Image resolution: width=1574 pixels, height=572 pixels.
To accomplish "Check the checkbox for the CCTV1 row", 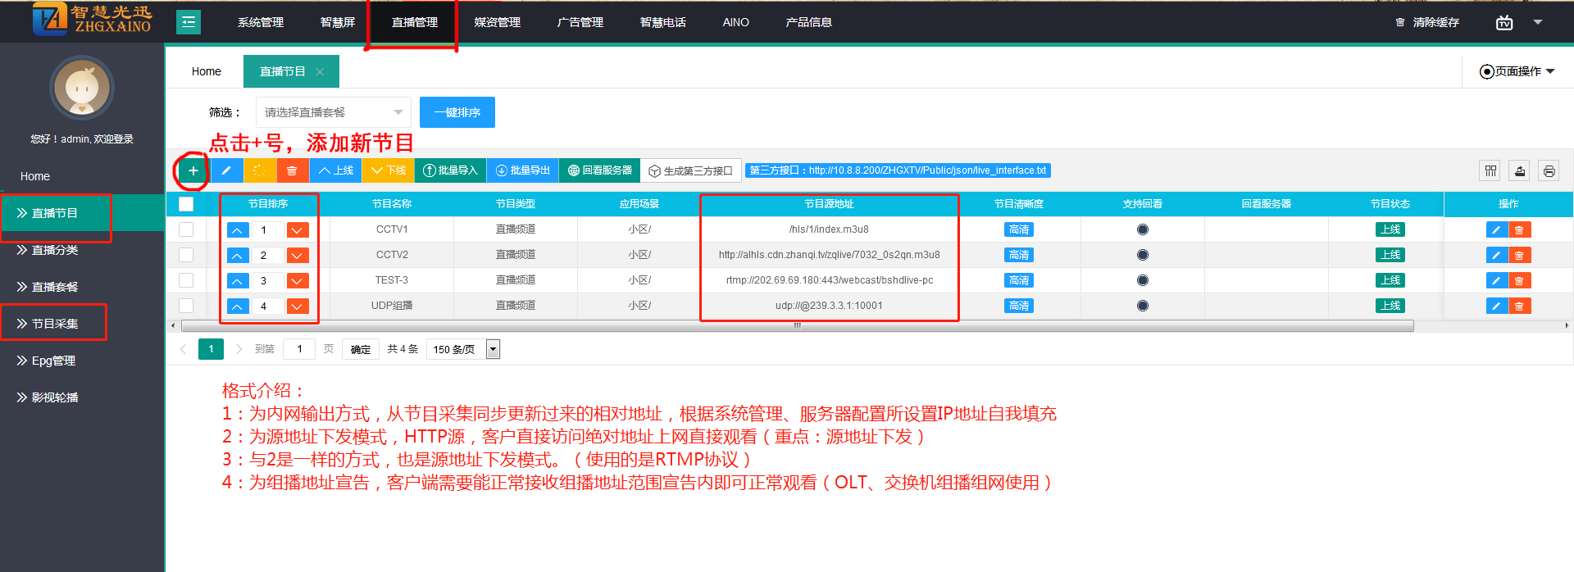I will 186,229.
